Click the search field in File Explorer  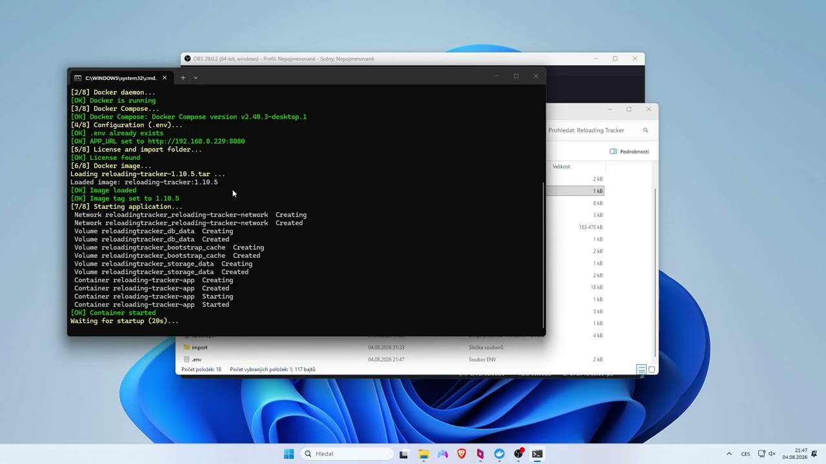click(598, 130)
